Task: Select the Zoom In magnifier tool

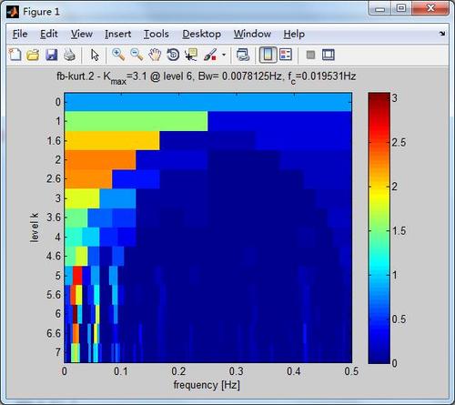Action: click(x=118, y=55)
